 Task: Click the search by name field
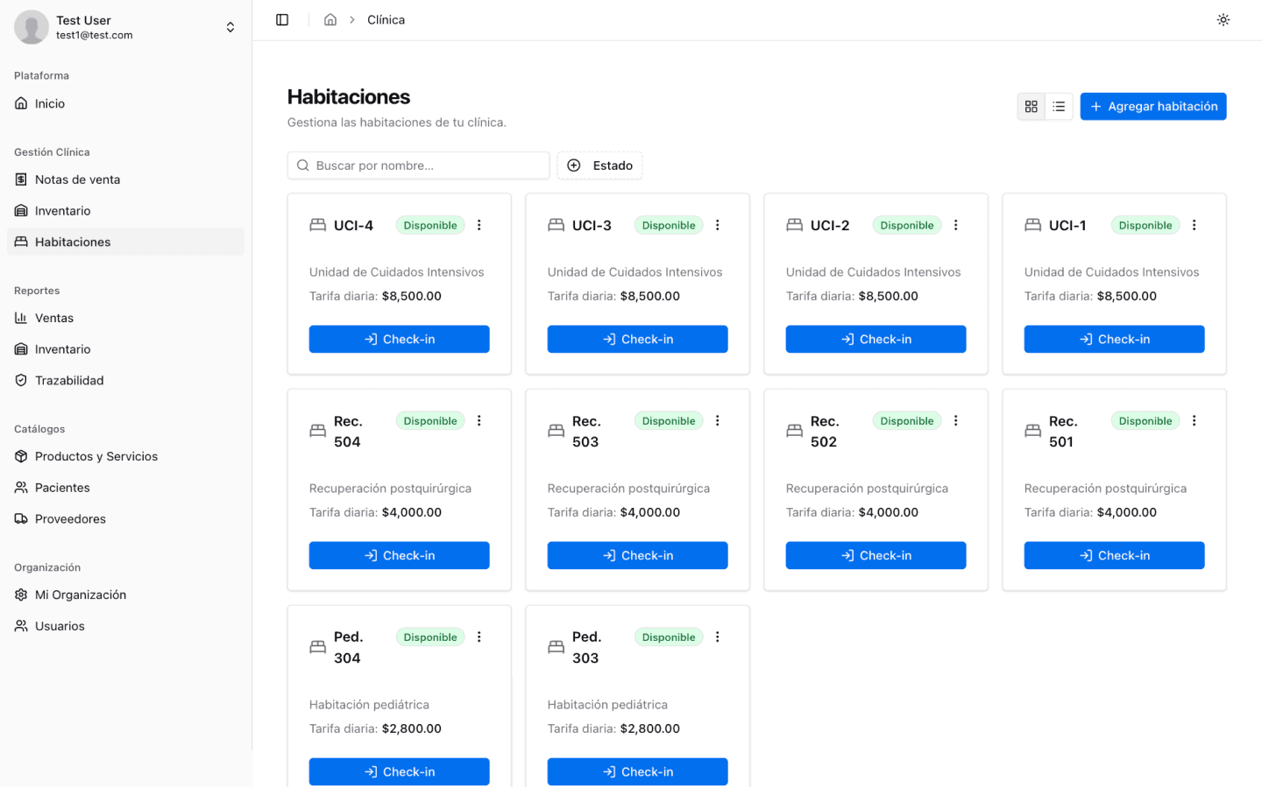click(x=419, y=165)
